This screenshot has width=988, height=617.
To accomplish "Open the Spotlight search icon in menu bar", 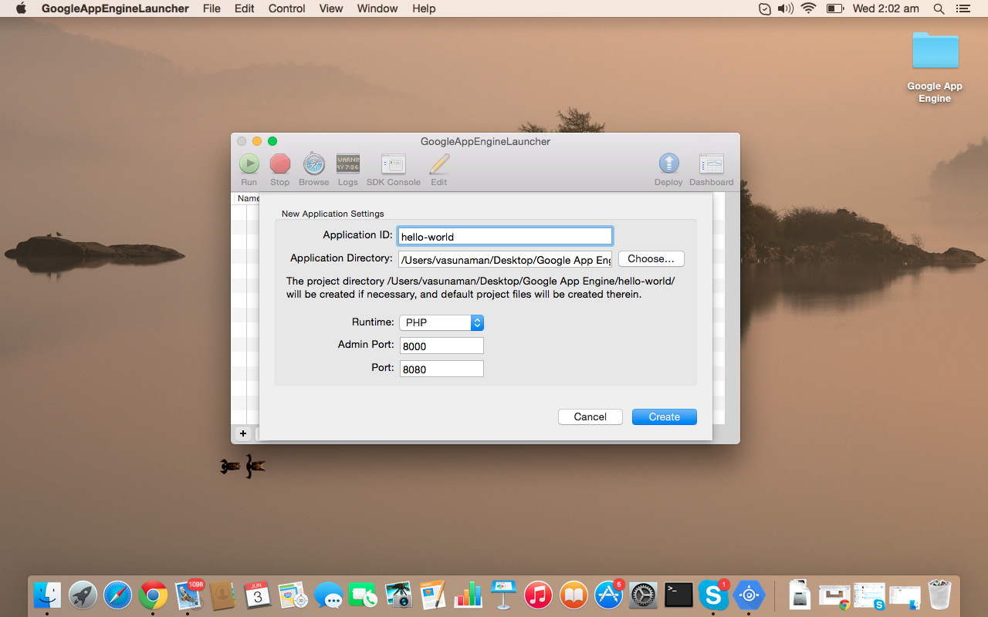I will point(939,8).
